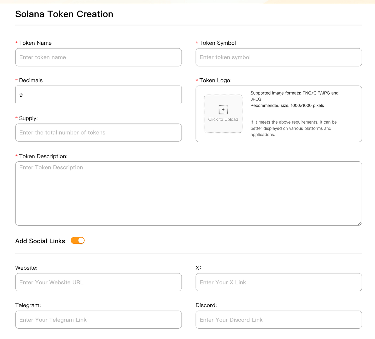Screen dimensions: 375x339
Task: Disable the Add Social Links toggle
Action: pyautogui.click(x=77, y=240)
